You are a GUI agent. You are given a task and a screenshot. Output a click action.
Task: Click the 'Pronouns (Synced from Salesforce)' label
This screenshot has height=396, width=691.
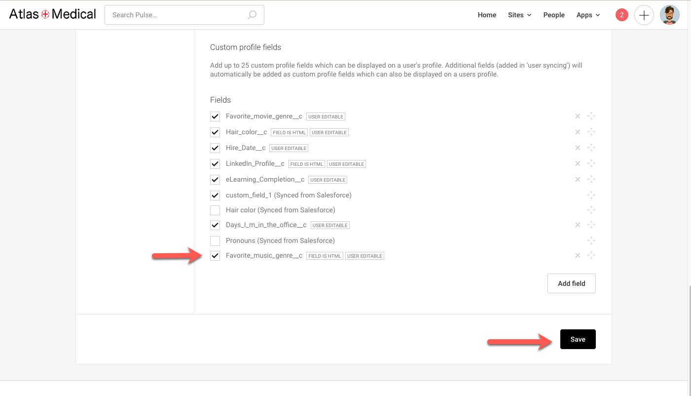pos(280,241)
